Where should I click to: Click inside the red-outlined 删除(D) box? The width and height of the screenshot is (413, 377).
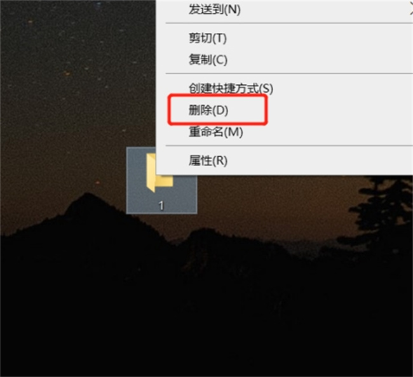tap(217, 110)
